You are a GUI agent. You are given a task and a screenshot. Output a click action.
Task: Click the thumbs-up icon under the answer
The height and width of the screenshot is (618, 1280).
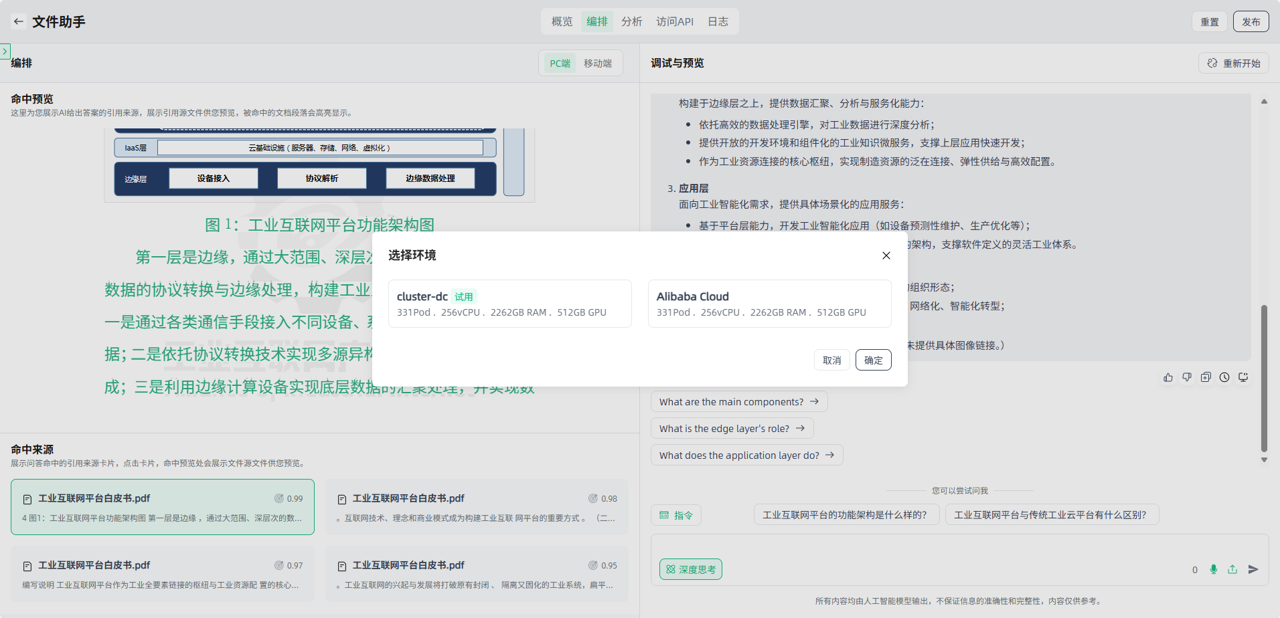coord(1168,377)
